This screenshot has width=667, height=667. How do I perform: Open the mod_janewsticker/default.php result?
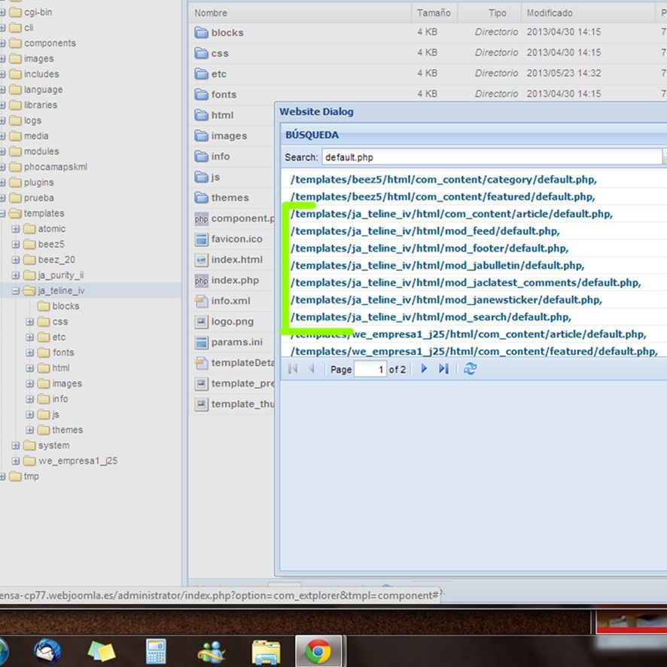(x=446, y=300)
